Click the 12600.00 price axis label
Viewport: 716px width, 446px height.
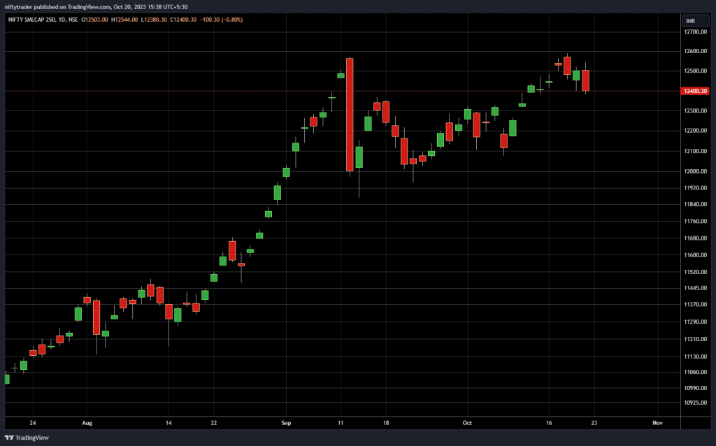click(696, 51)
